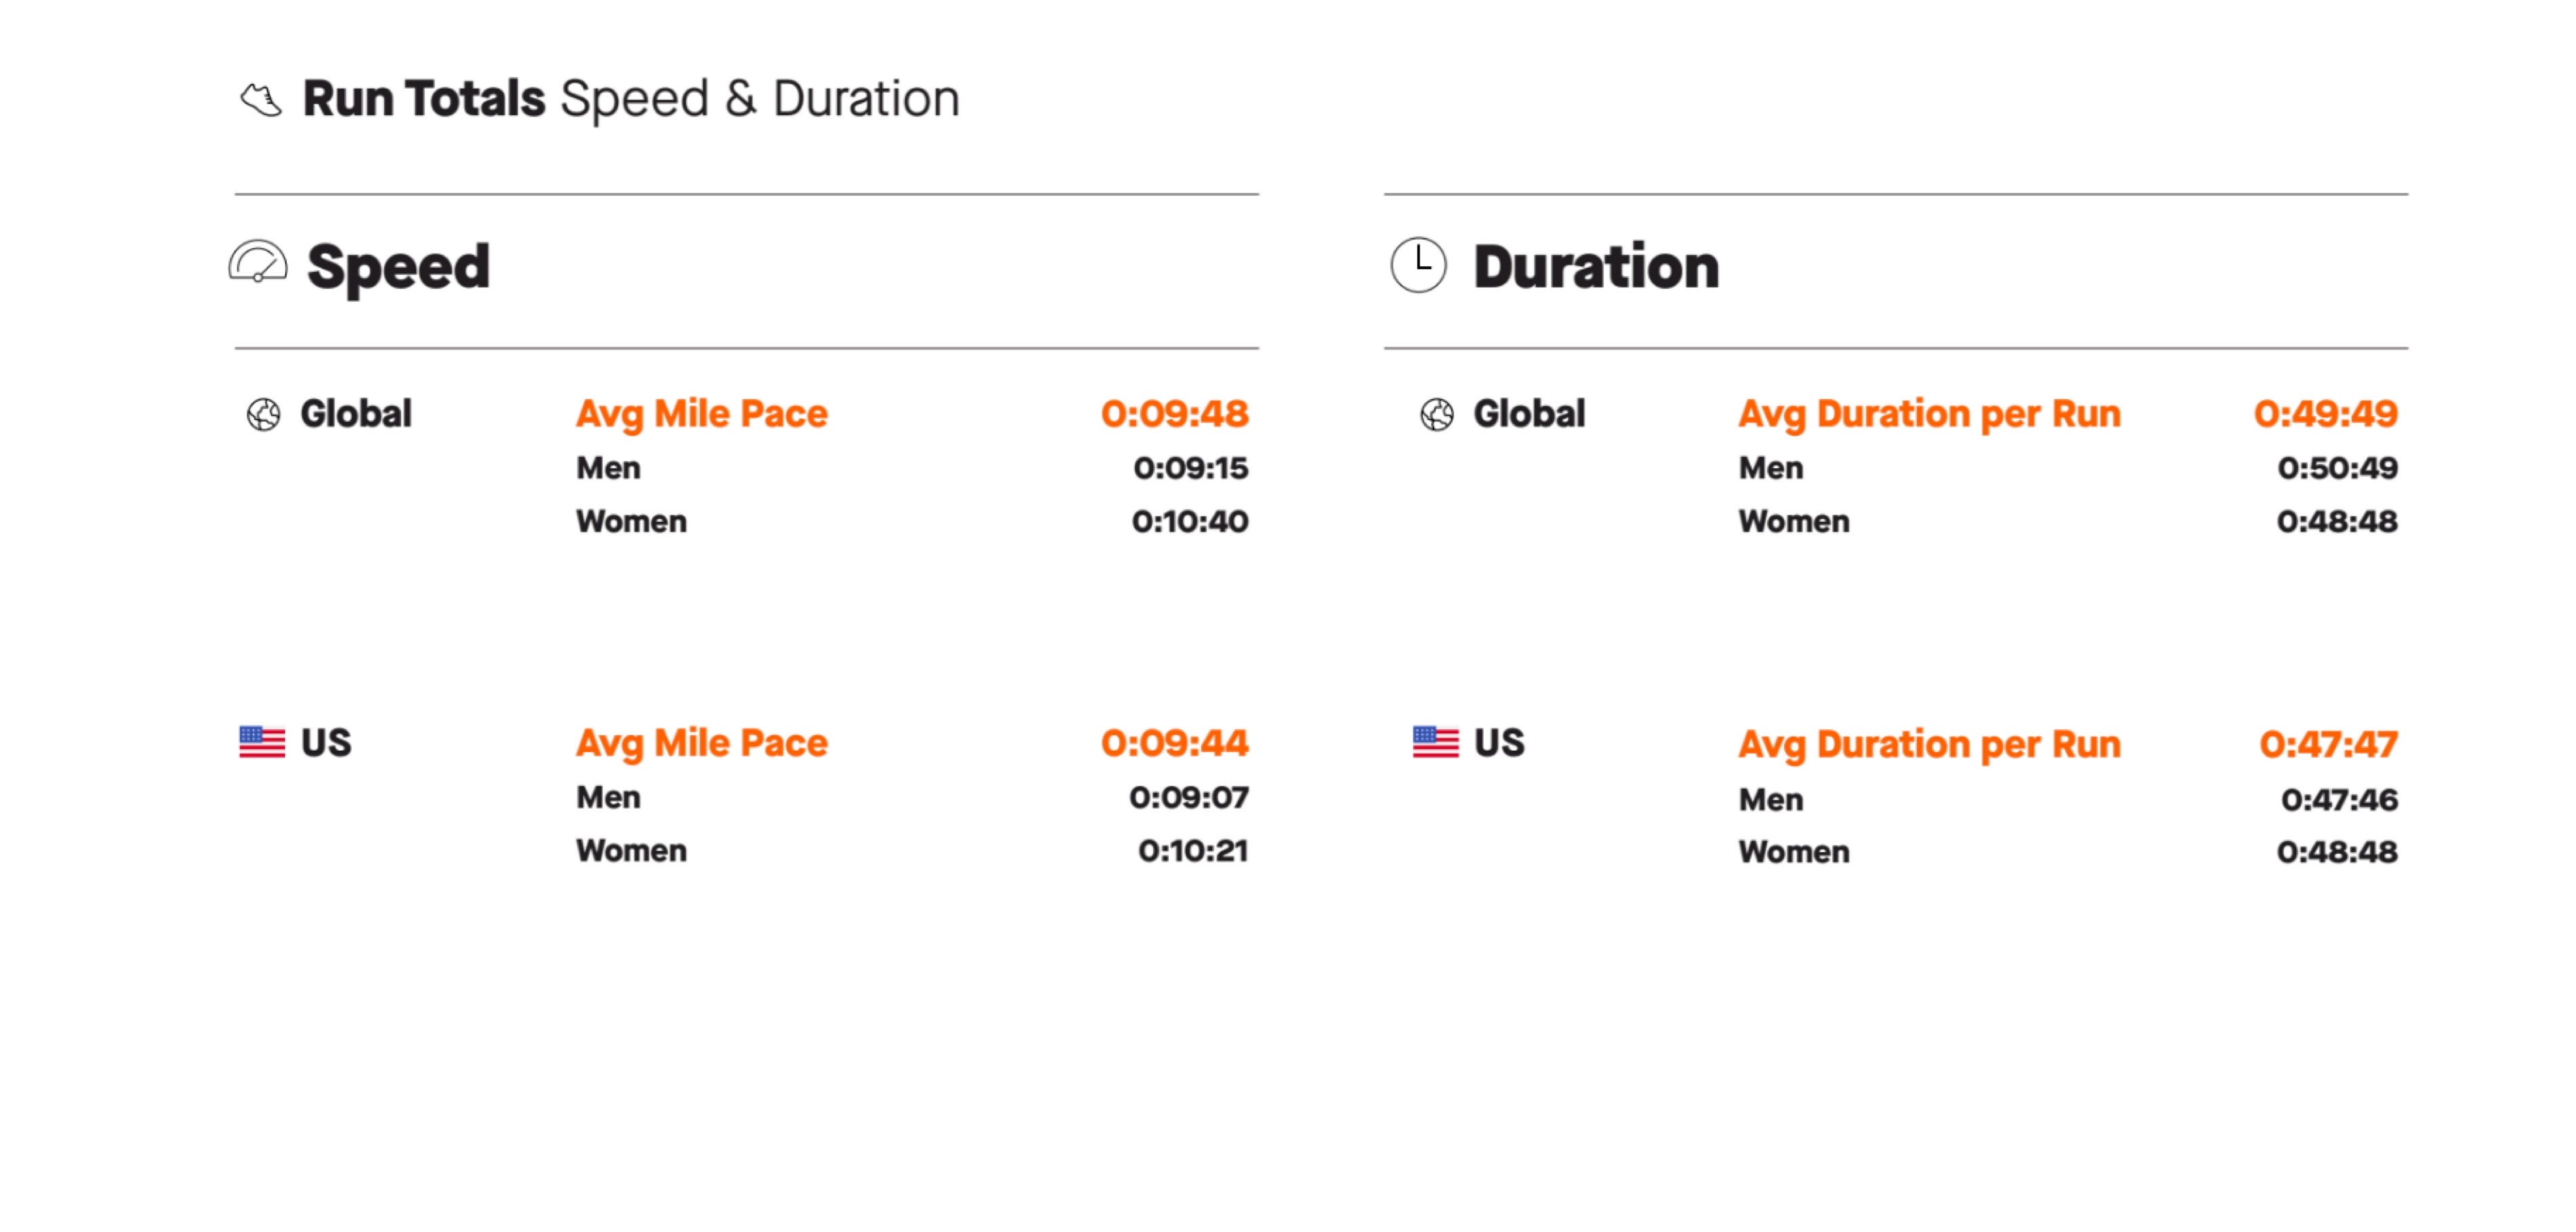2576x1232 pixels.
Task: Click the globe icon in Speed section
Action: coord(263,414)
